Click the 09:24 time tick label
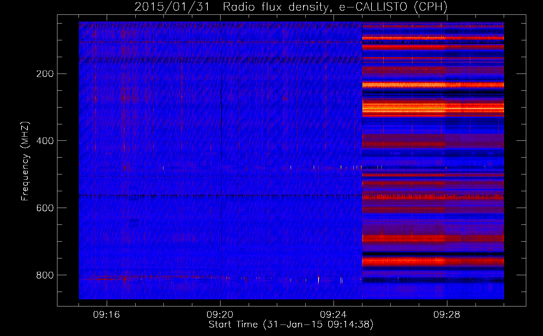This screenshot has height=336, width=543. (334, 315)
